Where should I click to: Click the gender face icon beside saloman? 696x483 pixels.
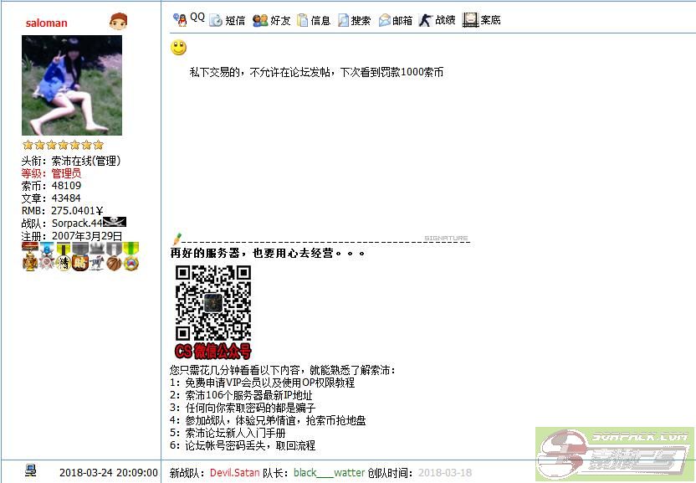[x=118, y=21]
